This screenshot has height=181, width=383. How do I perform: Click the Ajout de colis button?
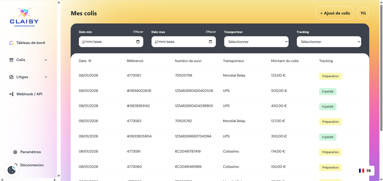point(335,13)
